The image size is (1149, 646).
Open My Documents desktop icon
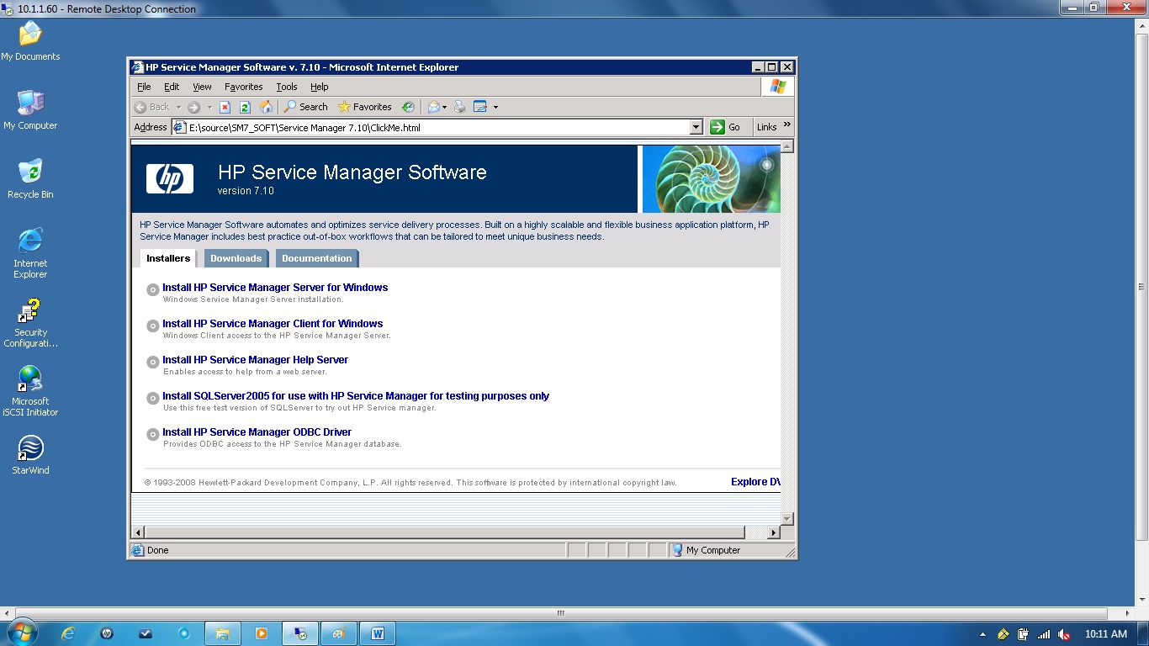pyautogui.click(x=30, y=41)
